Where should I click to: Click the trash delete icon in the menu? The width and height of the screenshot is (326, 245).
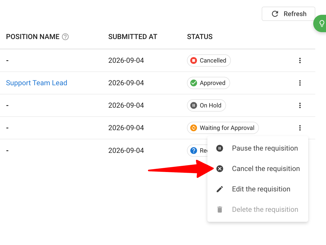[220, 210]
